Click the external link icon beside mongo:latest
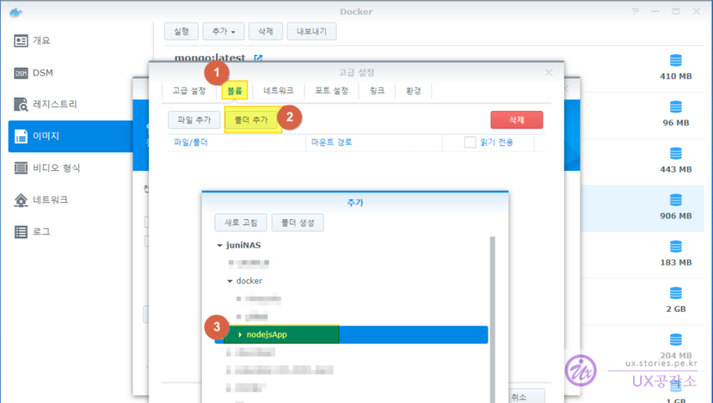Screen dimensions: 713x403 point(258,58)
